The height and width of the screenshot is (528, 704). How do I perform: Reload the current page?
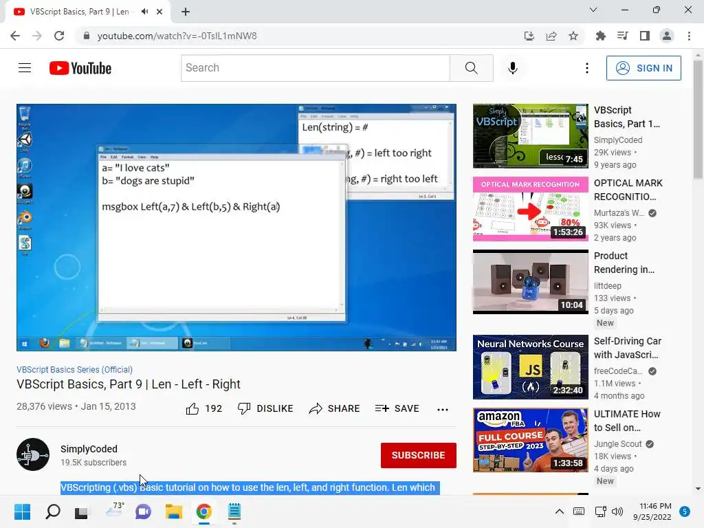point(59,36)
